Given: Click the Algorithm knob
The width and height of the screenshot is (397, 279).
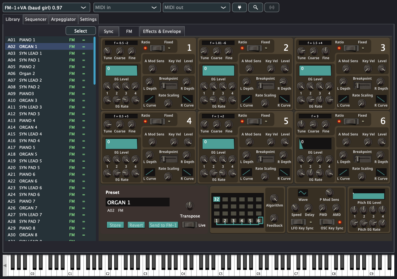Looking at the screenshot, I should coord(274,198).
